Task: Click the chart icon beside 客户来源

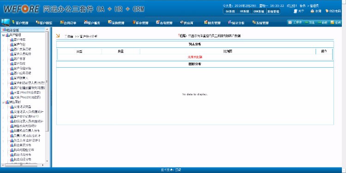Action: click(x=12, y=59)
